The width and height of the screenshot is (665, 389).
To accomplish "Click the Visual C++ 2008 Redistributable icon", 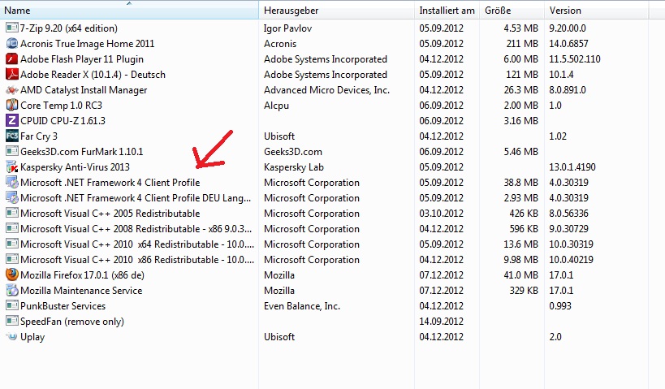I will pyautogui.click(x=12, y=229).
